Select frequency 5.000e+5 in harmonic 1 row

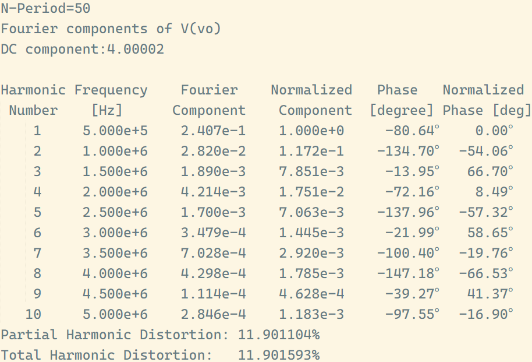(115, 131)
